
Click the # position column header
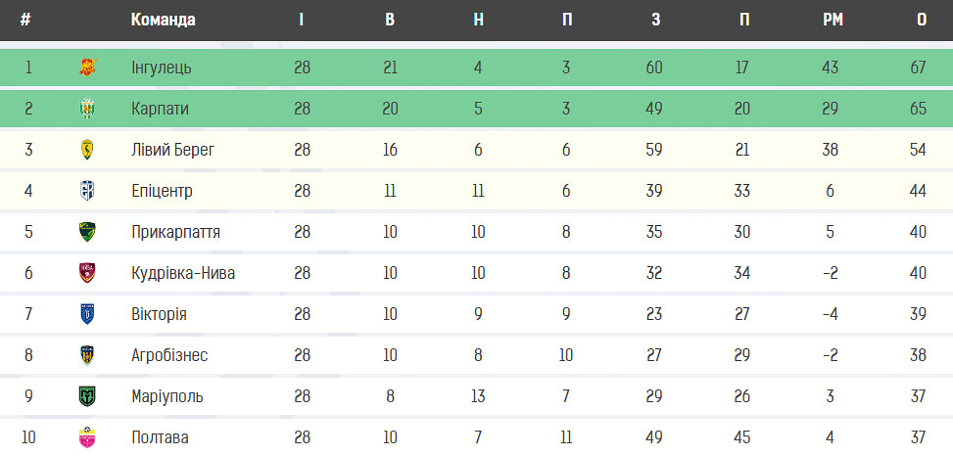(x=25, y=20)
